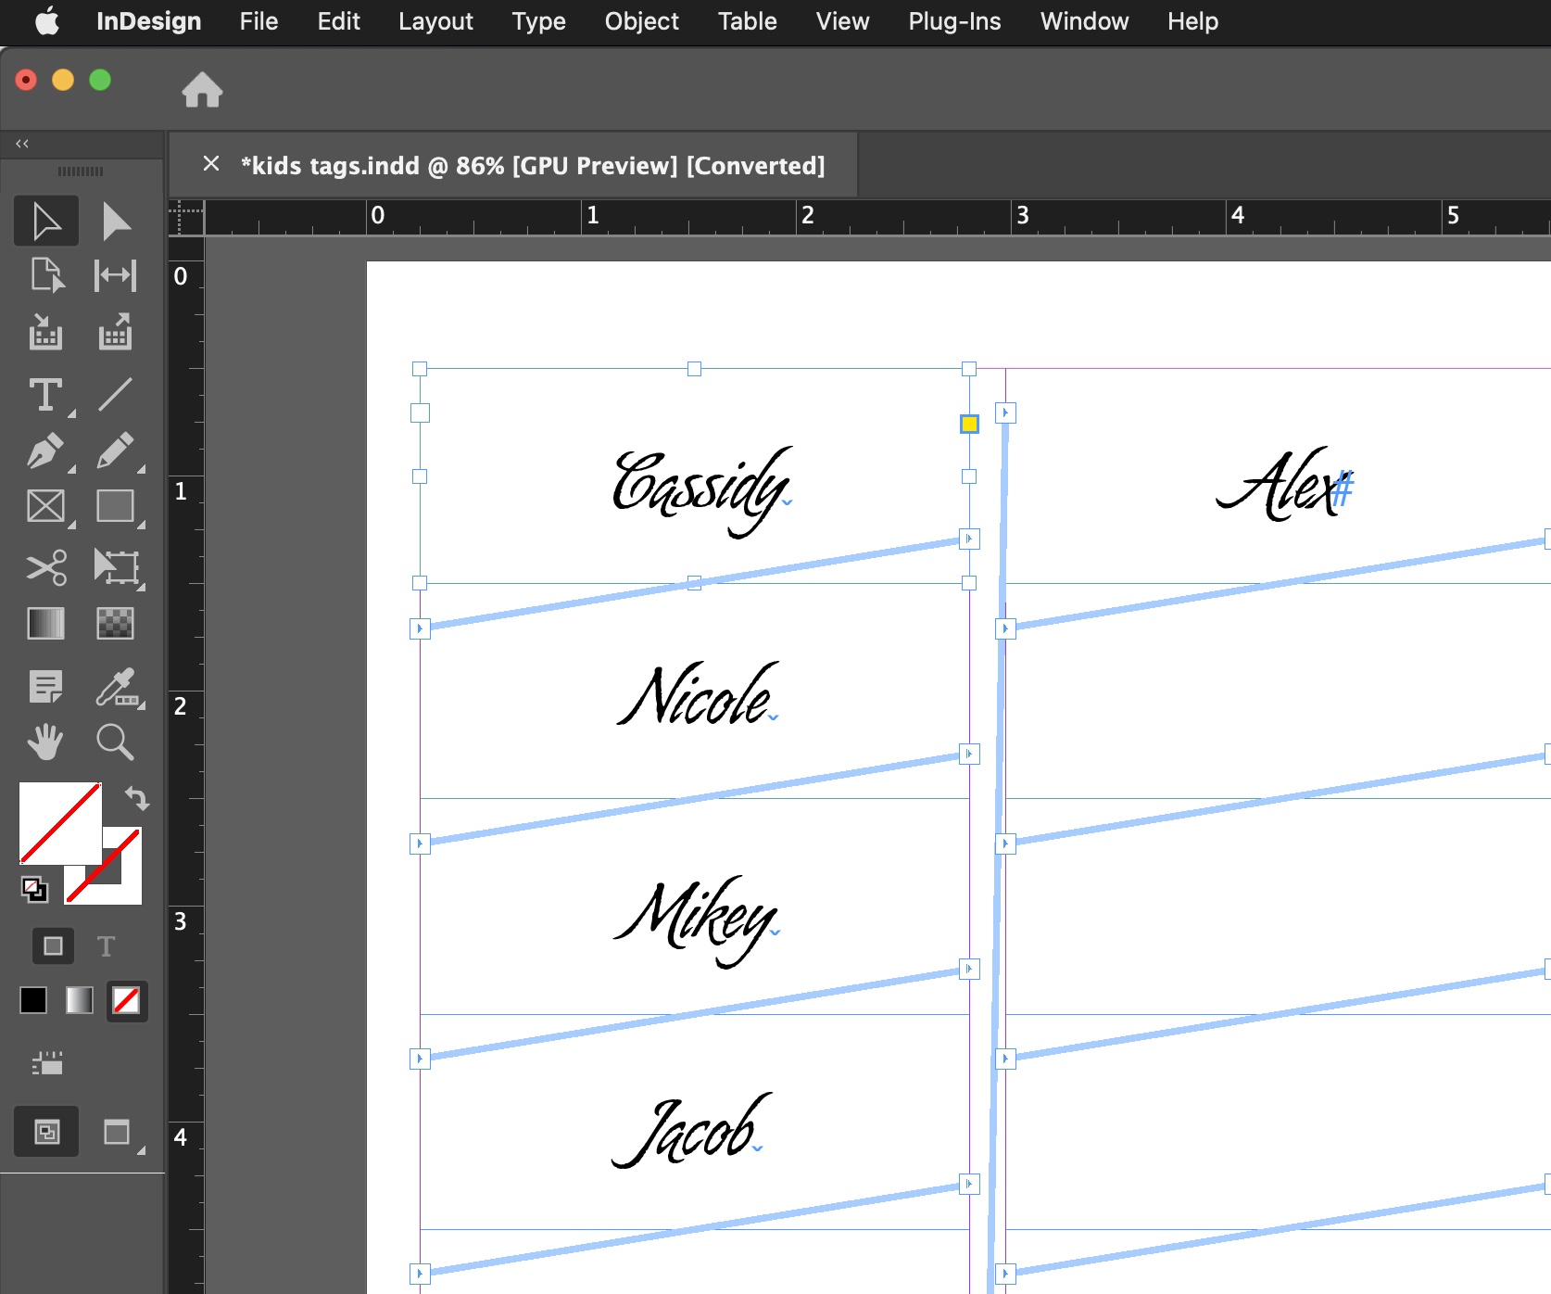Swap fill and stroke colors

(137, 799)
